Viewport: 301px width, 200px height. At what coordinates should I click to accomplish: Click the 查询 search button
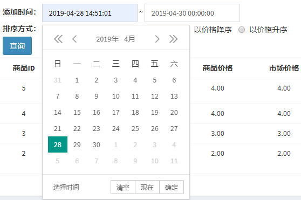[x=17, y=46]
